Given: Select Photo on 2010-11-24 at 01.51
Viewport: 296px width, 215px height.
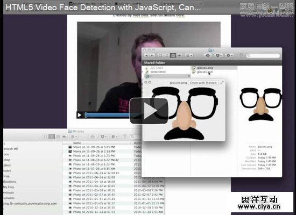Looking at the screenshot, I should [x=94, y=212].
